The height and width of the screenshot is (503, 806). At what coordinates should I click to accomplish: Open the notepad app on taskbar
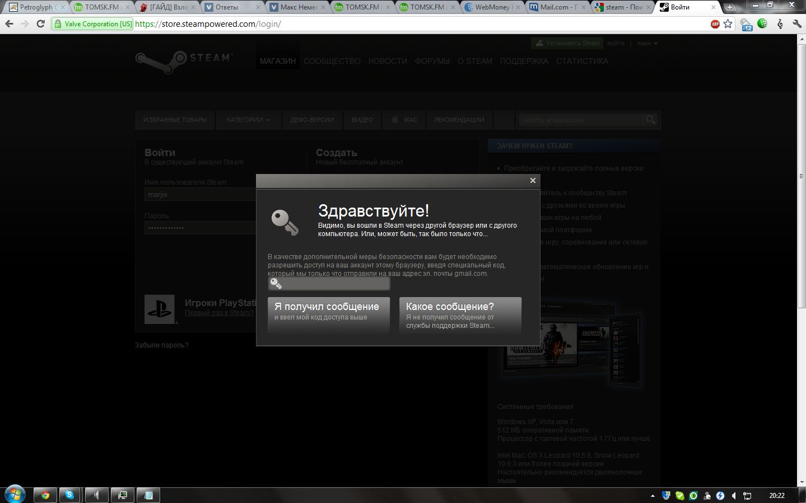tap(148, 495)
